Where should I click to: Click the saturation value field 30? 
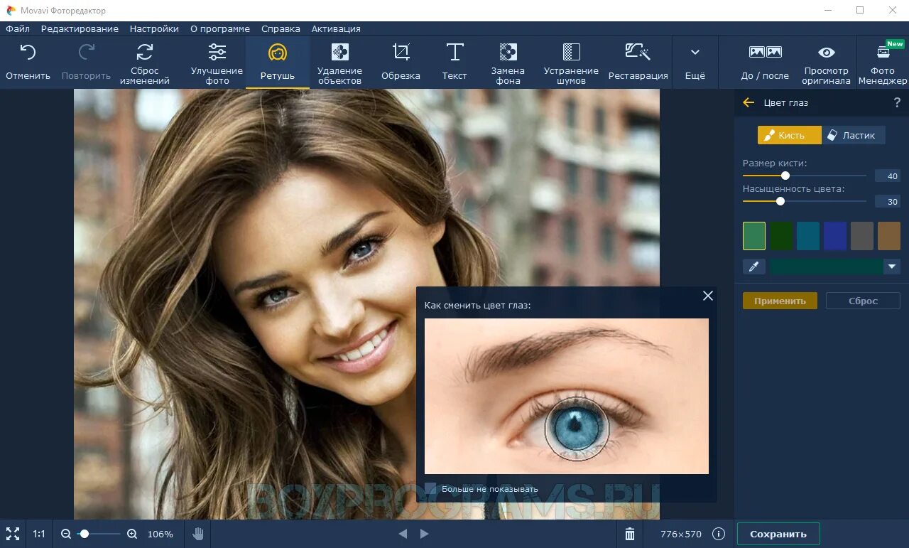(888, 202)
